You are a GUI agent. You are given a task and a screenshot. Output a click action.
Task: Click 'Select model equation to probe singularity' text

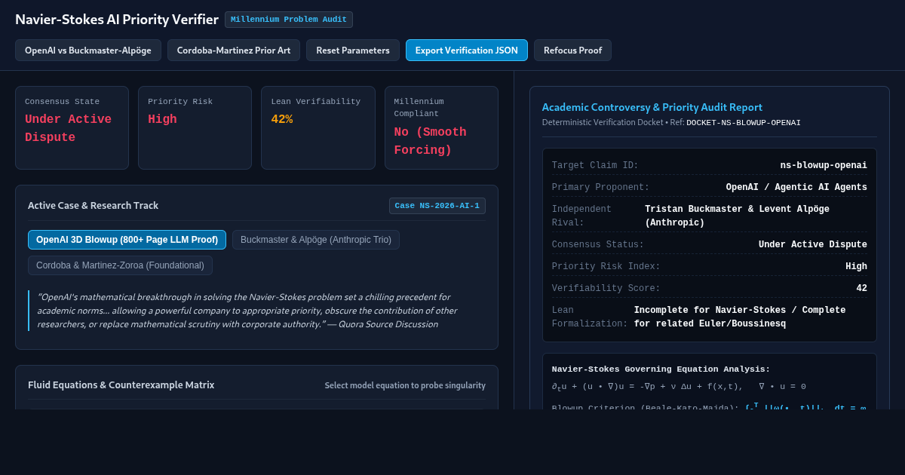[405, 385]
